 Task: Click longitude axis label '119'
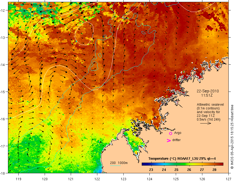click(x=19, y=179)
